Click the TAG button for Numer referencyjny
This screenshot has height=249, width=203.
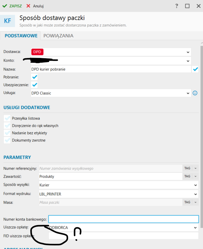point(187,168)
